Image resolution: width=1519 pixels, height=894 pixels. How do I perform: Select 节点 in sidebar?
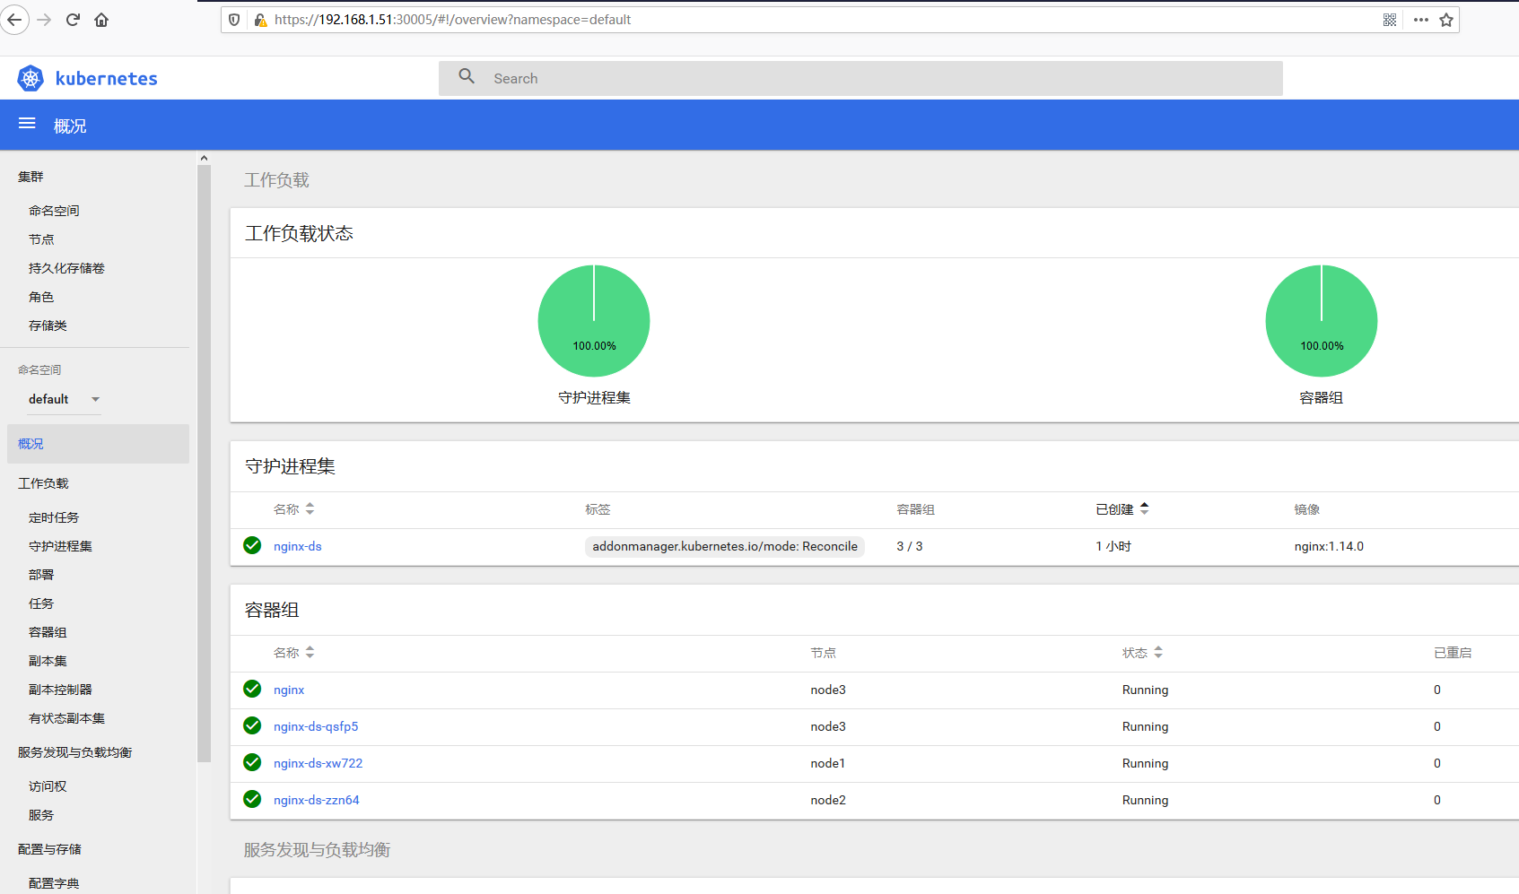[x=41, y=239]
